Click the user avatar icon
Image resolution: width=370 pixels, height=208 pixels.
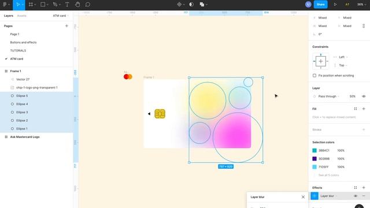308,5
